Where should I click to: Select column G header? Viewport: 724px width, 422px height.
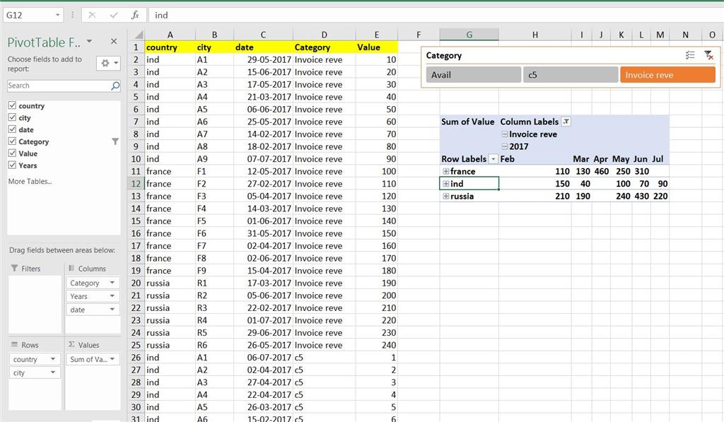click(x=469, y=35)
